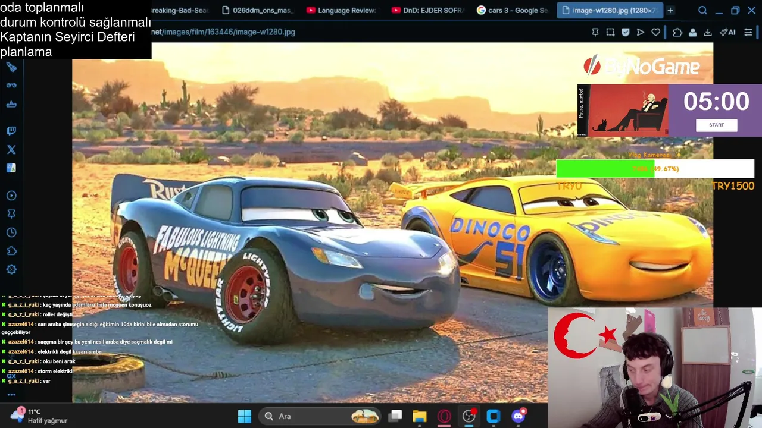Click the Pause, maybe? cat thumbnail
Image resolution: width=762 pixels, height=428 pixels.
623,110
